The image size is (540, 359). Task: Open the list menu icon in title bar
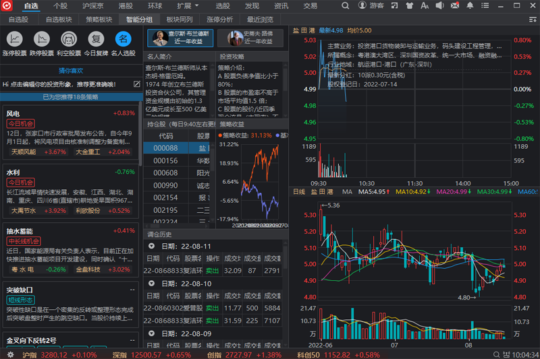point(485,5)
